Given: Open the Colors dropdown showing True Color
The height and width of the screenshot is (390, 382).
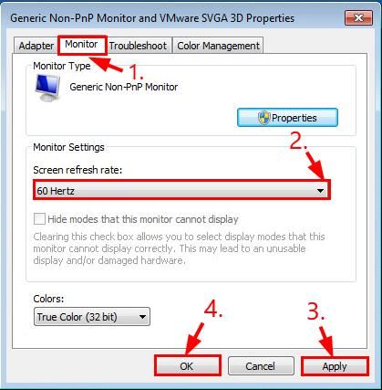Looking at the screenshot, I should 92,317.
